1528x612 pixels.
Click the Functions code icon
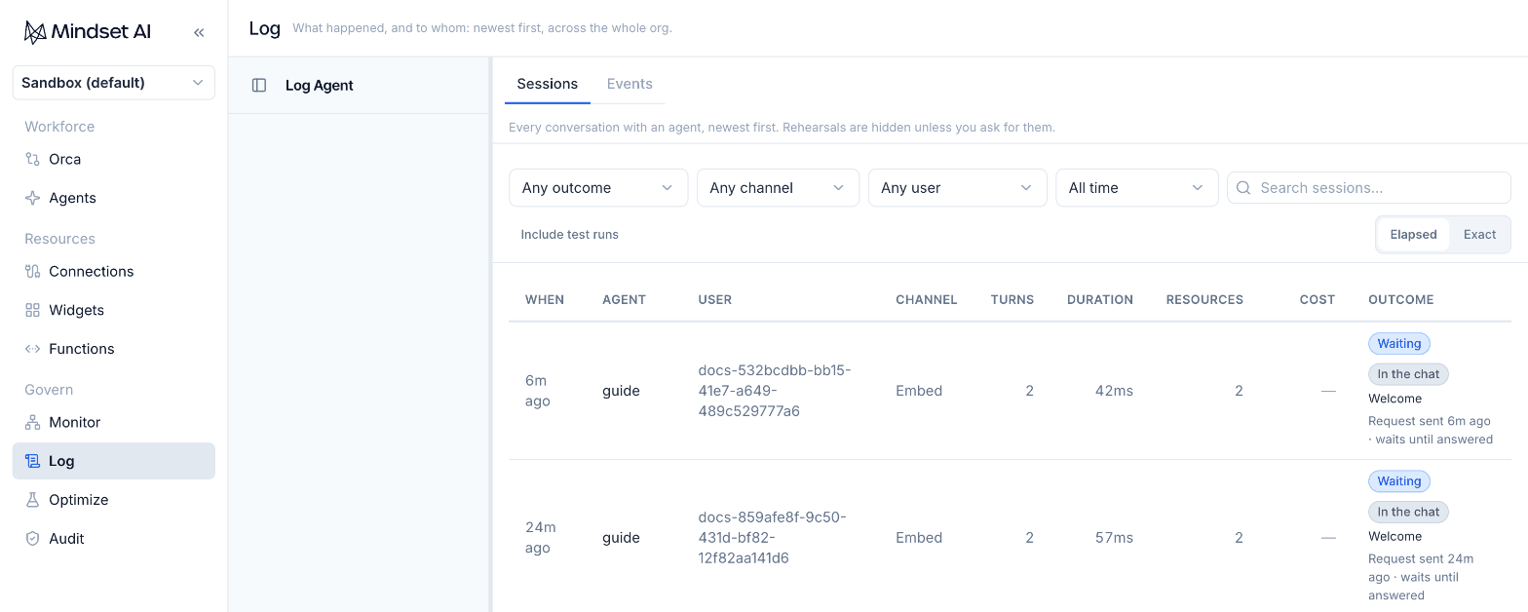point(32,349)
